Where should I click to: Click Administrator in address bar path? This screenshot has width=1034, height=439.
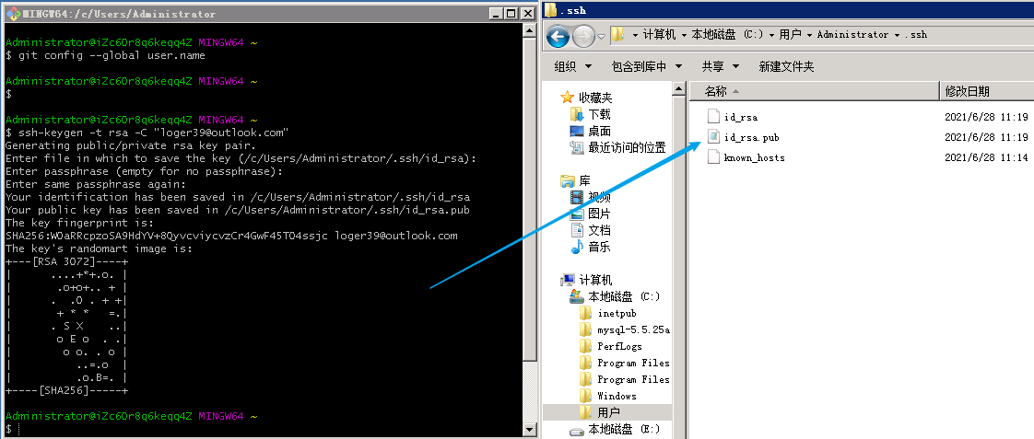coord(852,34)
